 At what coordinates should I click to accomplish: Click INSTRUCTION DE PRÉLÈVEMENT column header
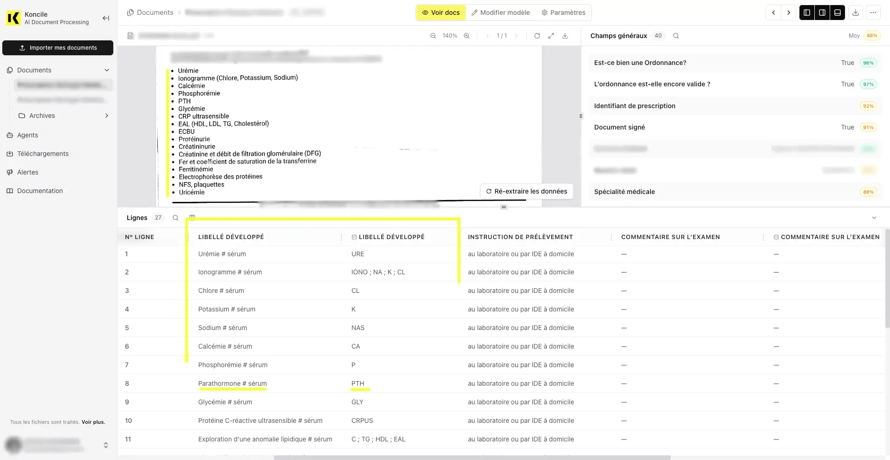[520, 237]
